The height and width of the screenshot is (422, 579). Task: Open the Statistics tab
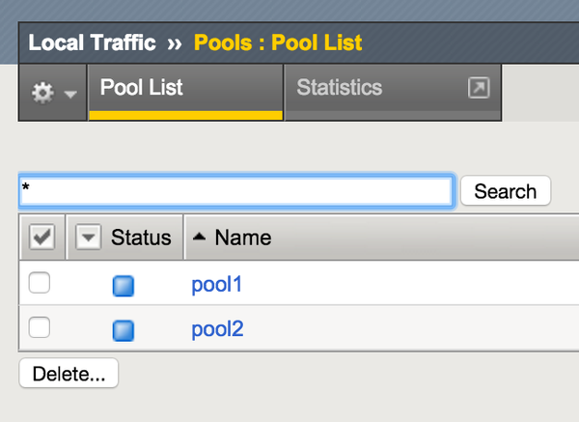tap(340, 89)
